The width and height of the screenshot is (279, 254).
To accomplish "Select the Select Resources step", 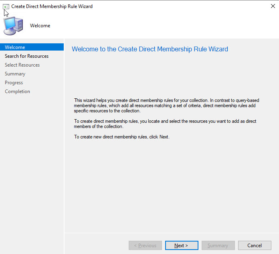I will pyautogui.click(x=22, y=65).
